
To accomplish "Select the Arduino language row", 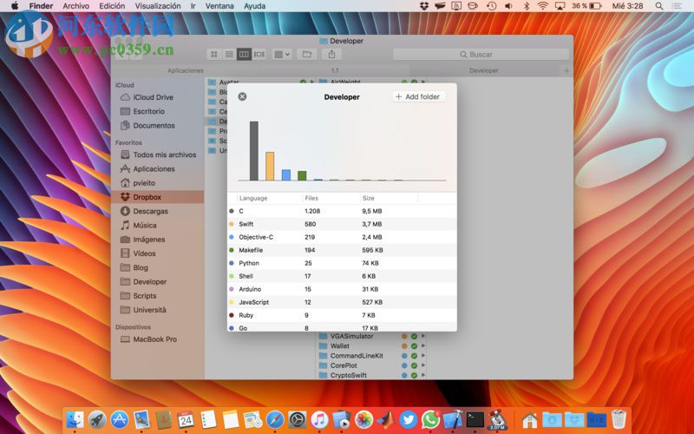I will pyautogui.click(x=342, y=289).
